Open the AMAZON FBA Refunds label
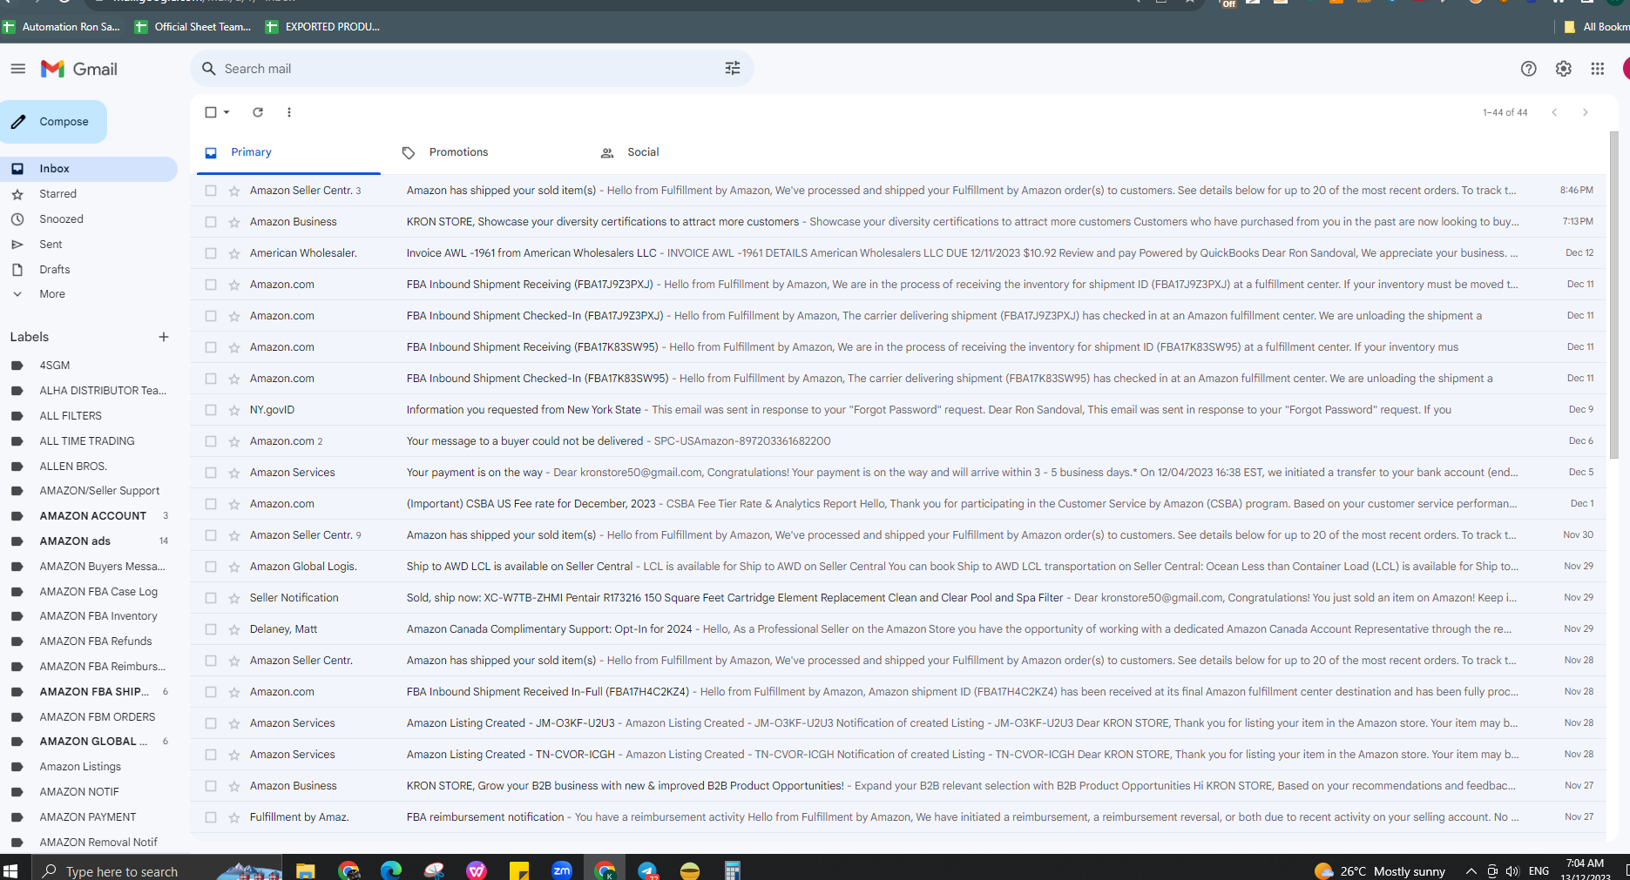Viewport: 1630px width, 880px height. pos(95,642)
